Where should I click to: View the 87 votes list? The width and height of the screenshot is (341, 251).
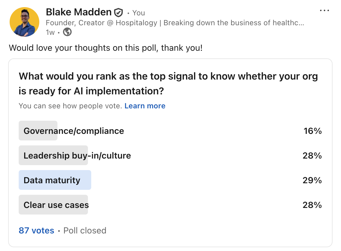(36, 230)
